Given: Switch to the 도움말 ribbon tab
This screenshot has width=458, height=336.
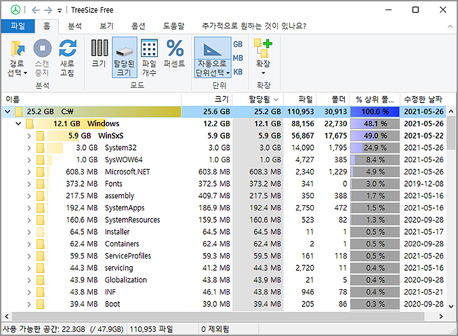Looking at the screenshot, I should (174, 26).
